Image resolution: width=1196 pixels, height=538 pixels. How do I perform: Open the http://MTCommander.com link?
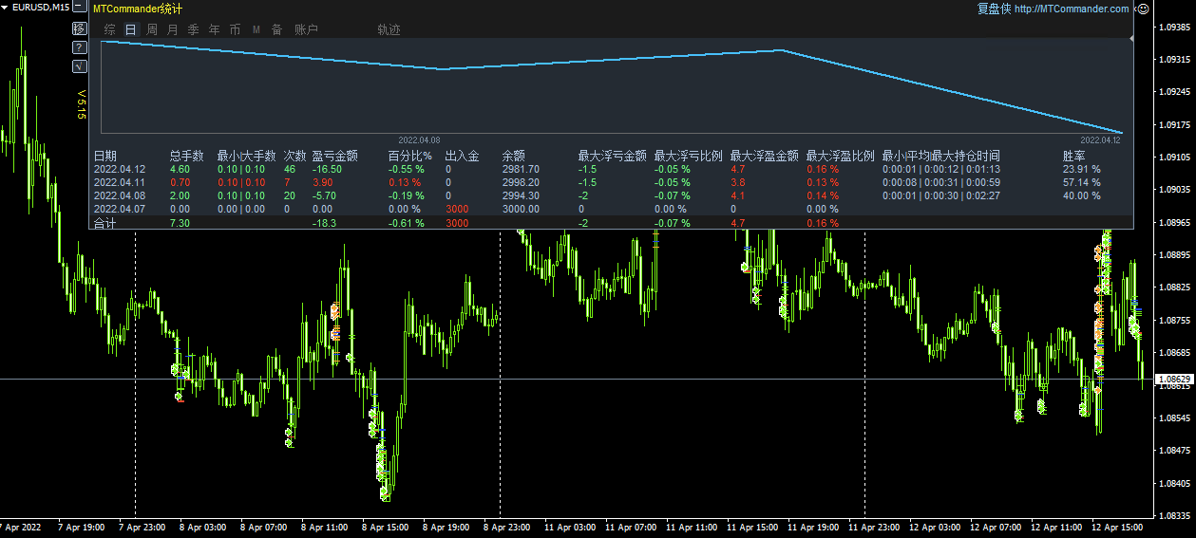tap(1072, 9)
